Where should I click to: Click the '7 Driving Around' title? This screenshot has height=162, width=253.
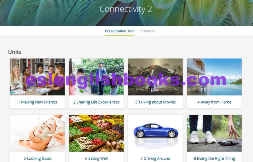[155, 158]
